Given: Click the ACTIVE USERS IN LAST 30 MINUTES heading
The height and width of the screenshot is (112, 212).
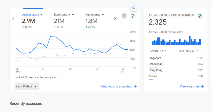Looking at the screenshot, I should click(171, 15).
